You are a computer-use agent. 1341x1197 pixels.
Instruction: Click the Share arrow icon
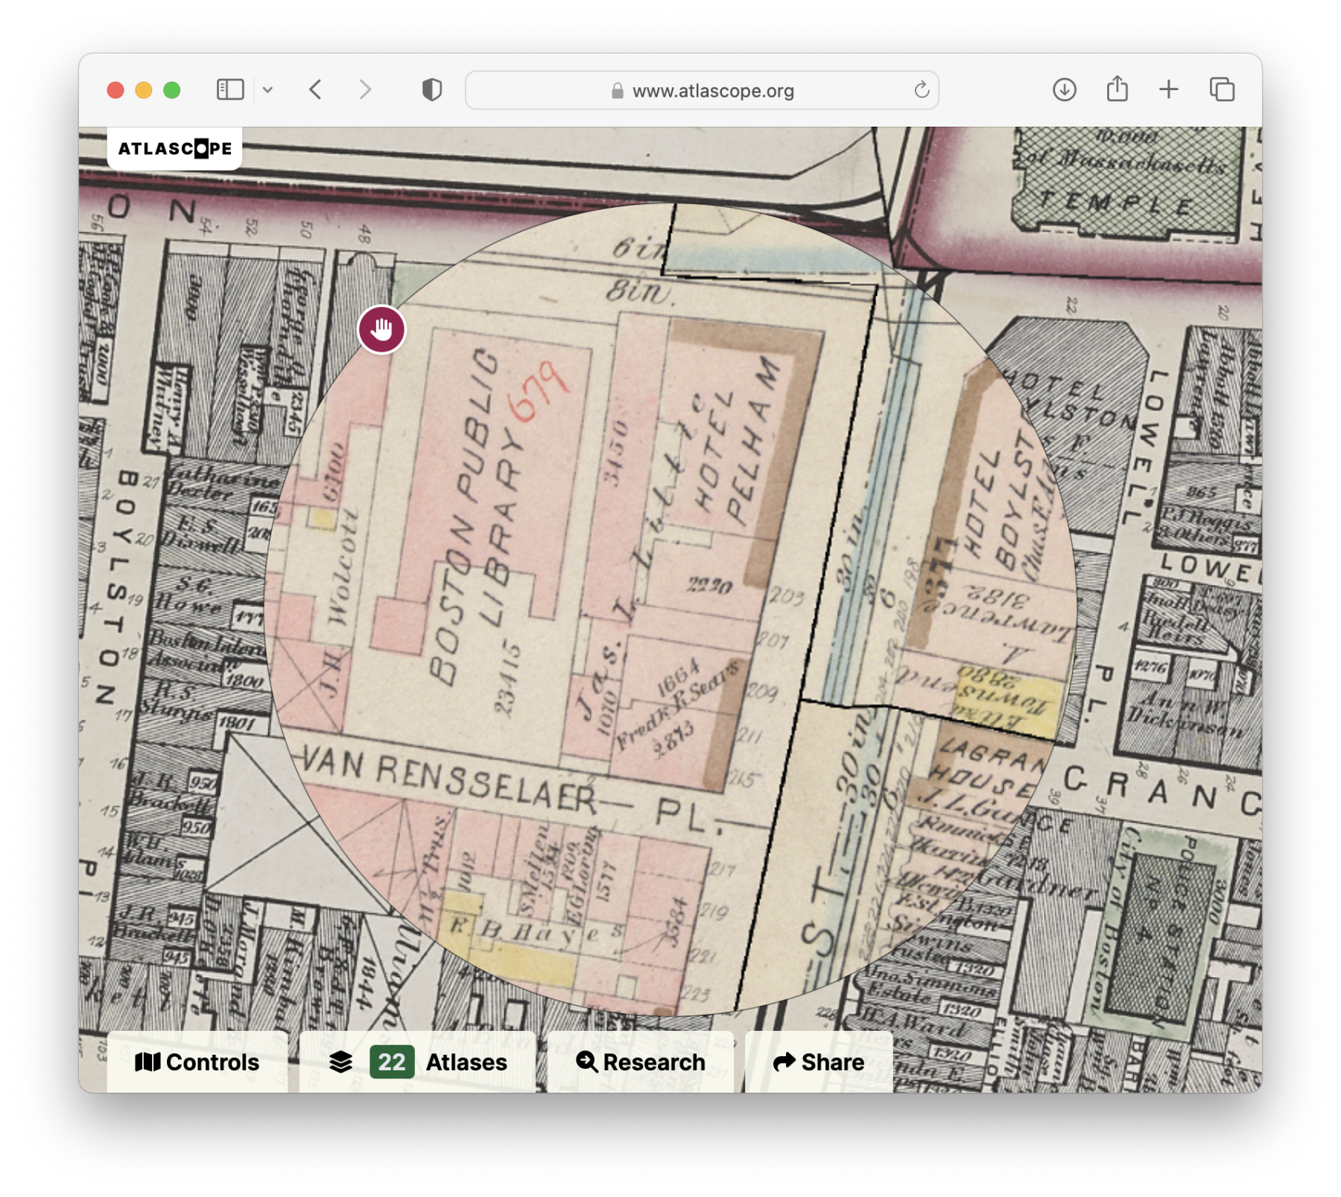point(784,1062)
